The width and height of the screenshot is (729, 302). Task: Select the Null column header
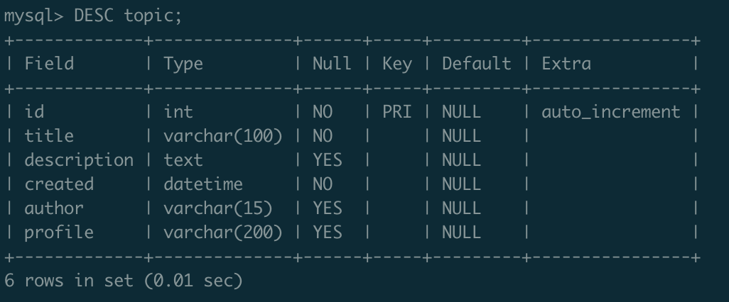point(332,64)
